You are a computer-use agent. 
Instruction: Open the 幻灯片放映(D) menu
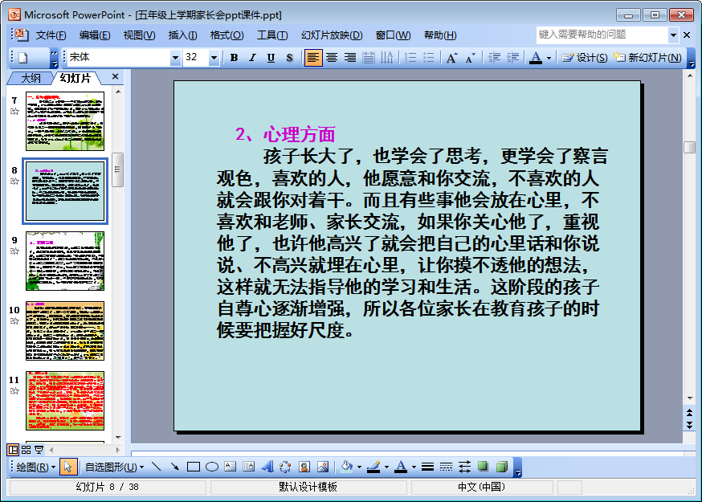click(x=332, y=35)
